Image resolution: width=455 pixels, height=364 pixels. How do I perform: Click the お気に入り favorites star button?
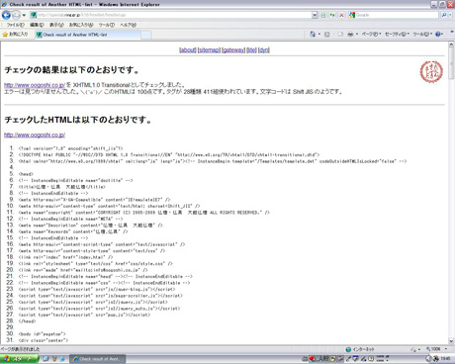(x=15, y=35)
